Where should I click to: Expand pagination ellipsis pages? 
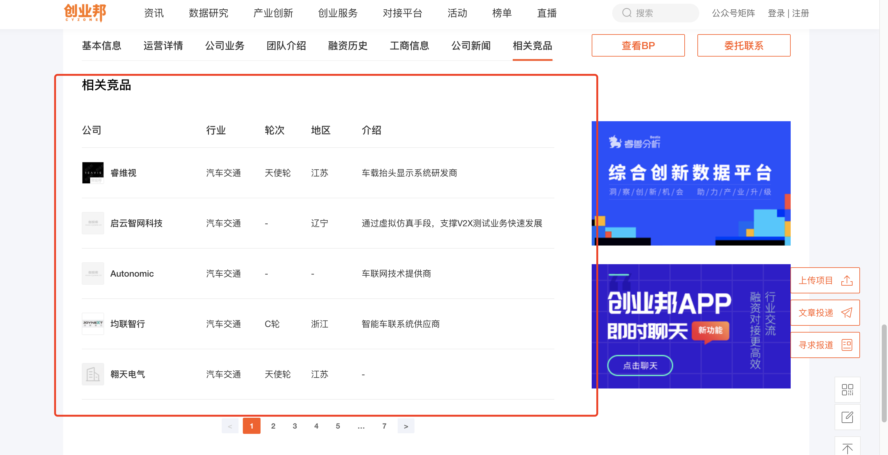click(x=361, y=426)
